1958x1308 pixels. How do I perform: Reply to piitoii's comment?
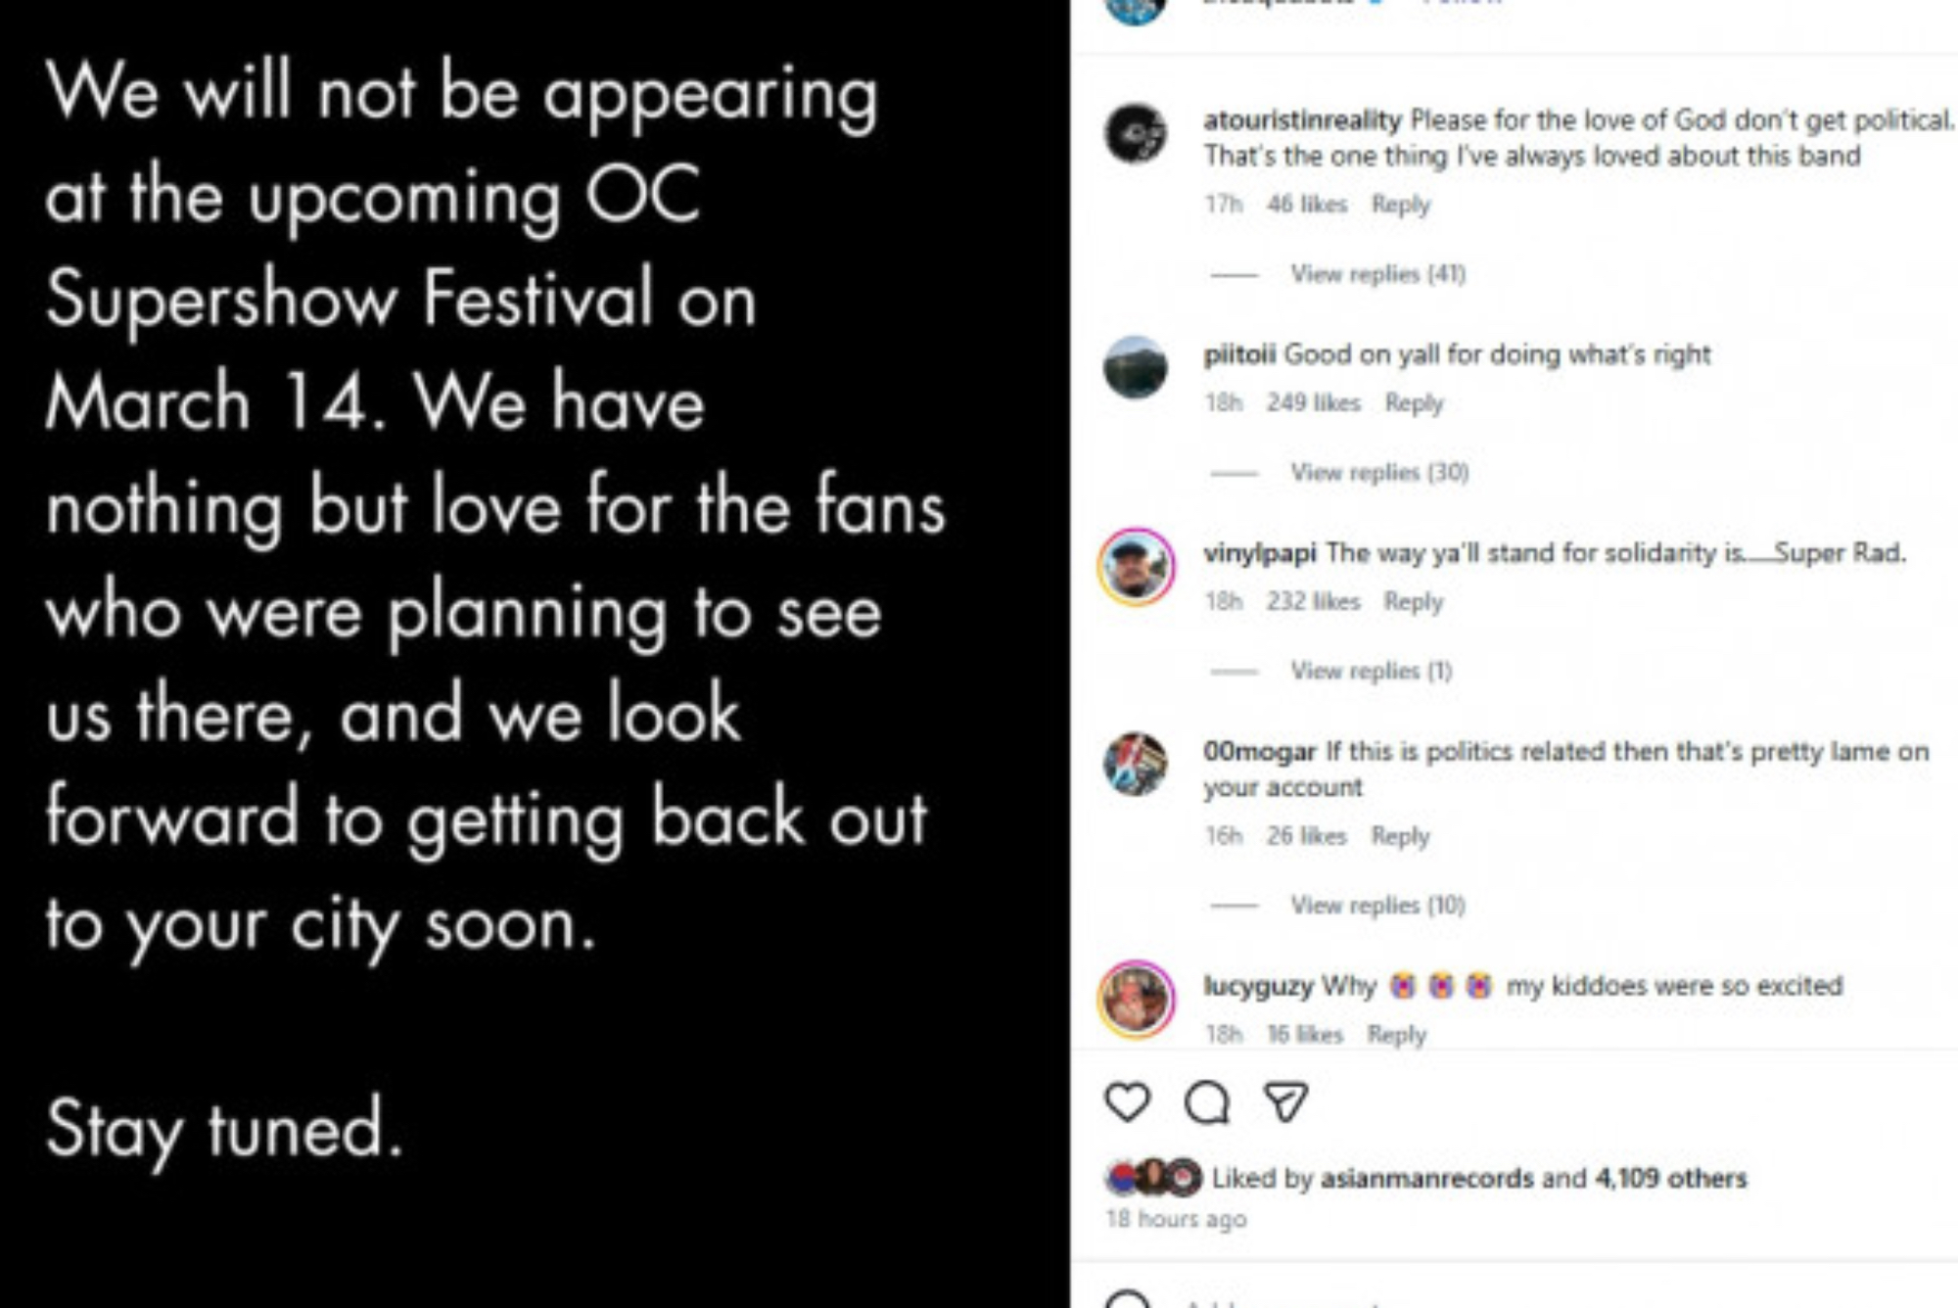(x=1414, y=403)
